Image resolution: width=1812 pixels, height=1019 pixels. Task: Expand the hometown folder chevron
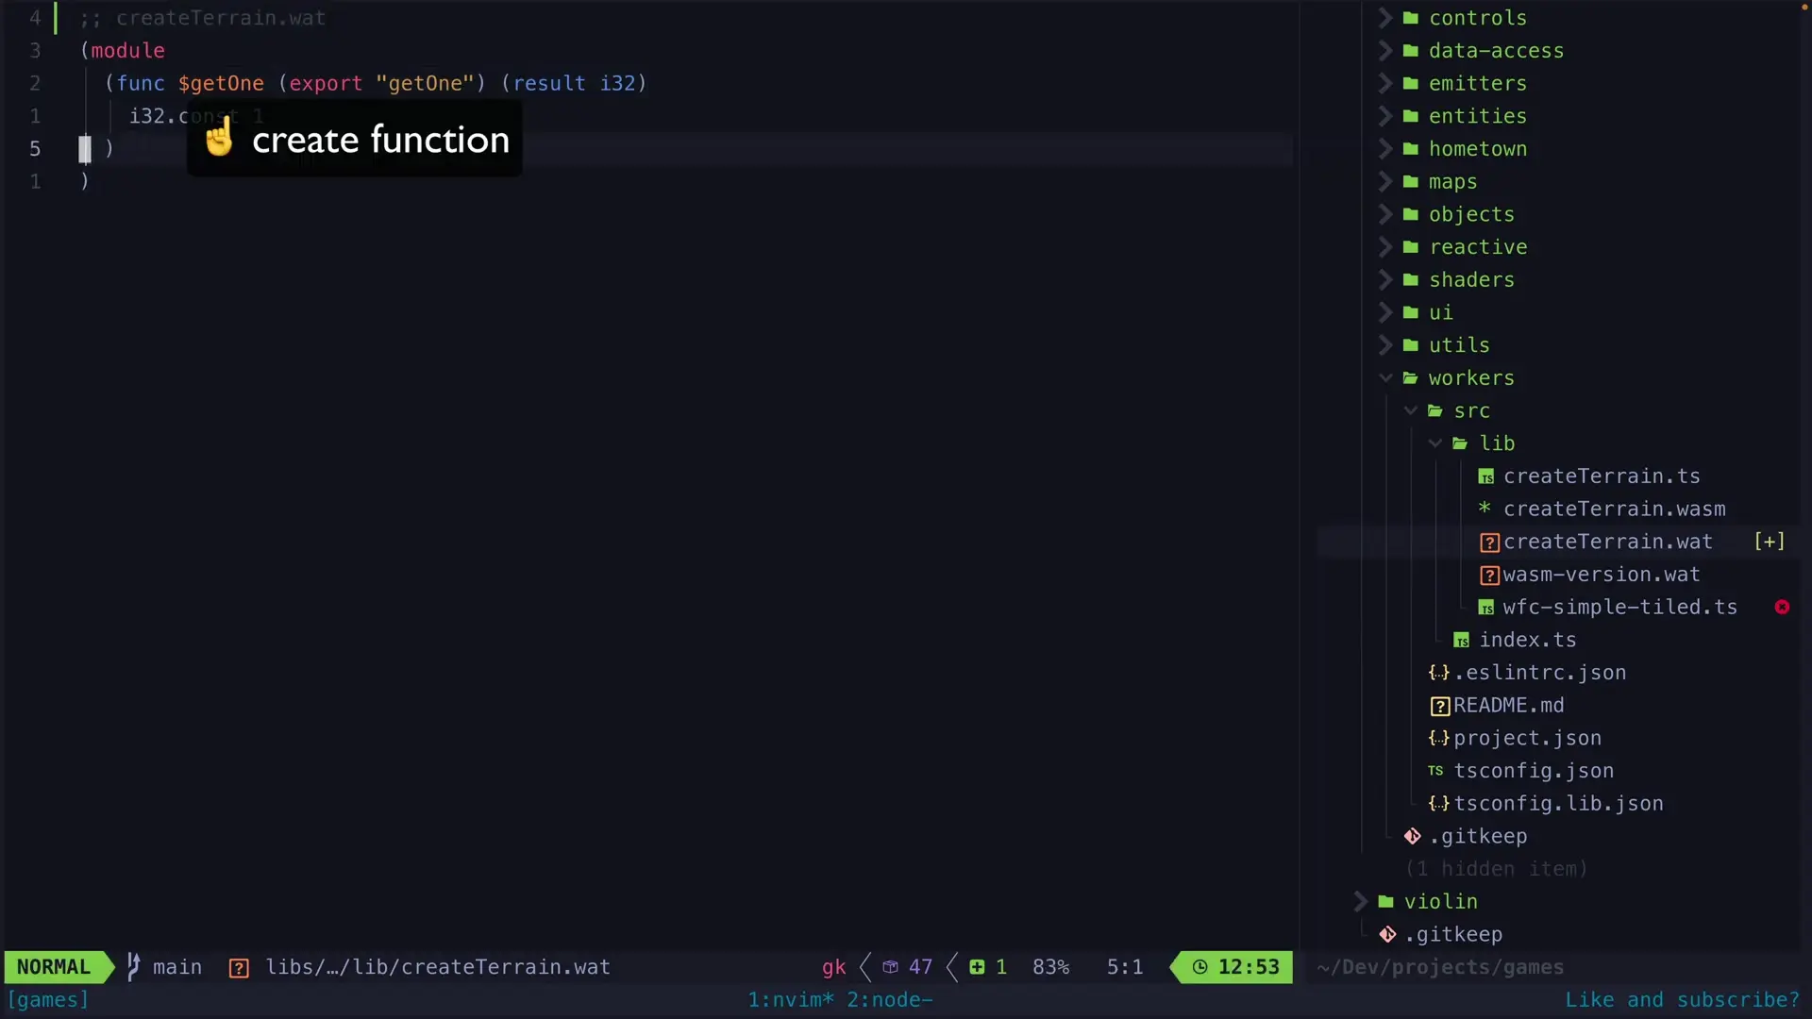coord(1385,149)
